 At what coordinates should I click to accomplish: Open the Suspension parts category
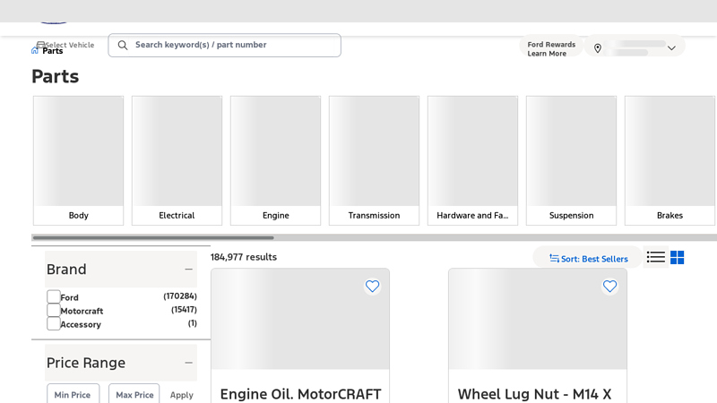tap(571, 160)
